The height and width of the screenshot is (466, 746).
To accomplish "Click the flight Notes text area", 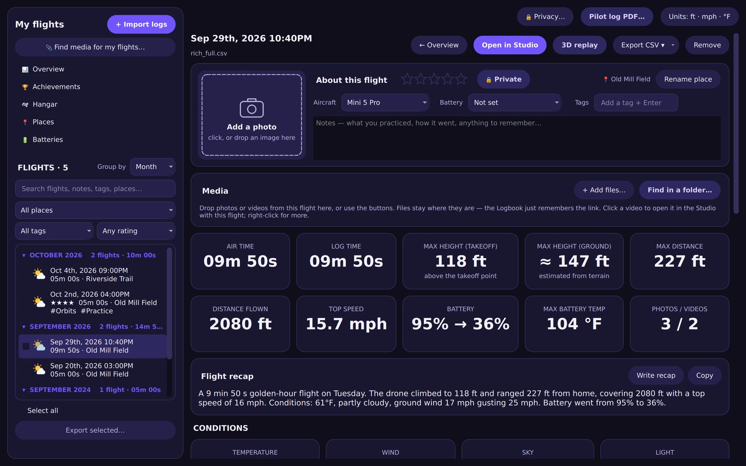I will (517, 138).
